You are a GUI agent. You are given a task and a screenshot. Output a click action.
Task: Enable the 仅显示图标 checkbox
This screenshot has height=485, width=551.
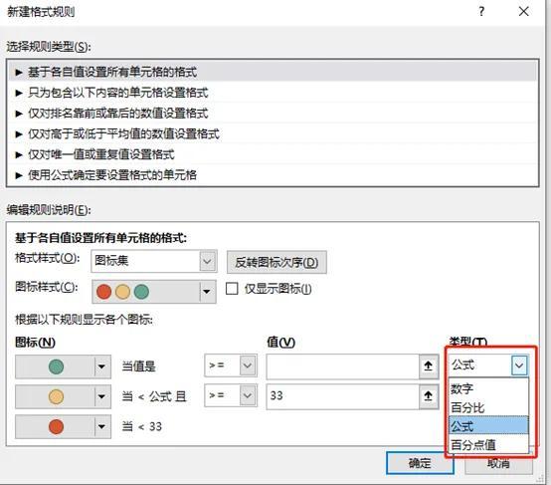[x=232, y=289]
